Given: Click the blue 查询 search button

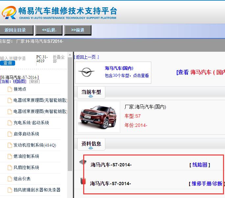Looking at the screenshot, I should [x=8, y=63].
